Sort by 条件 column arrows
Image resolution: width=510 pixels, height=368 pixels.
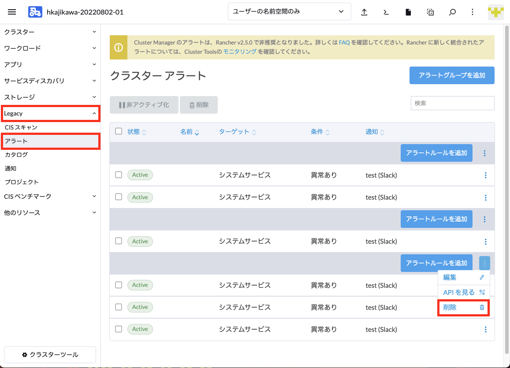pyautogui.click(x=328, y=132)
